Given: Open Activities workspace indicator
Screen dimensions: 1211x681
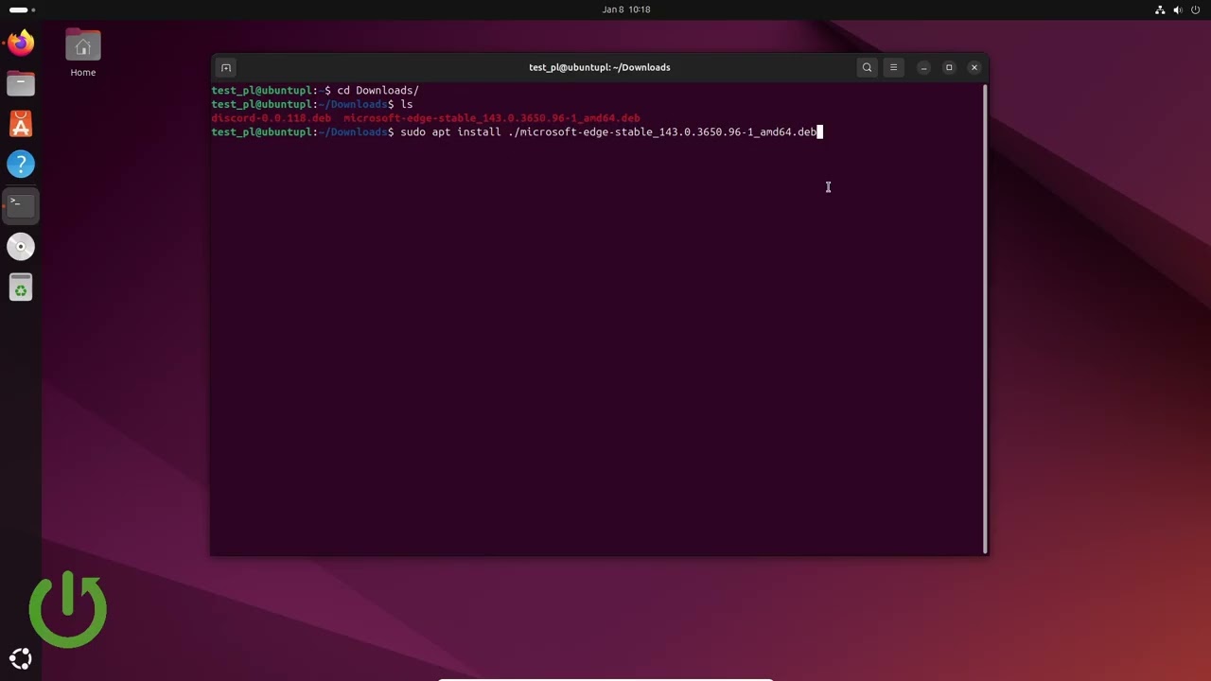Looking at the screenshot, I should (x=23, y=9).
